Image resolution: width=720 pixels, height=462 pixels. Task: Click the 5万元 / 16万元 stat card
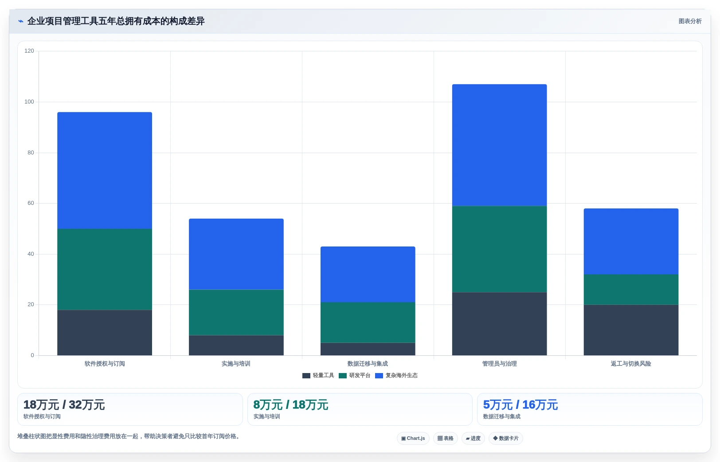(590, 409)
